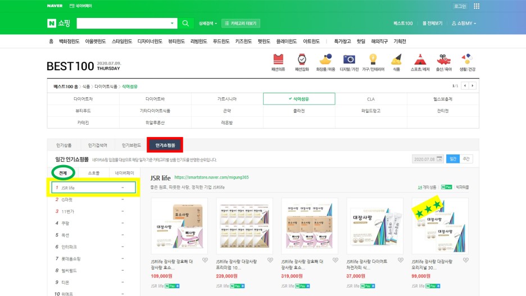This screenshot has height=296, width=526.
Task: Click the N 쇼핑 logo
Action: (x=58, y=23)
